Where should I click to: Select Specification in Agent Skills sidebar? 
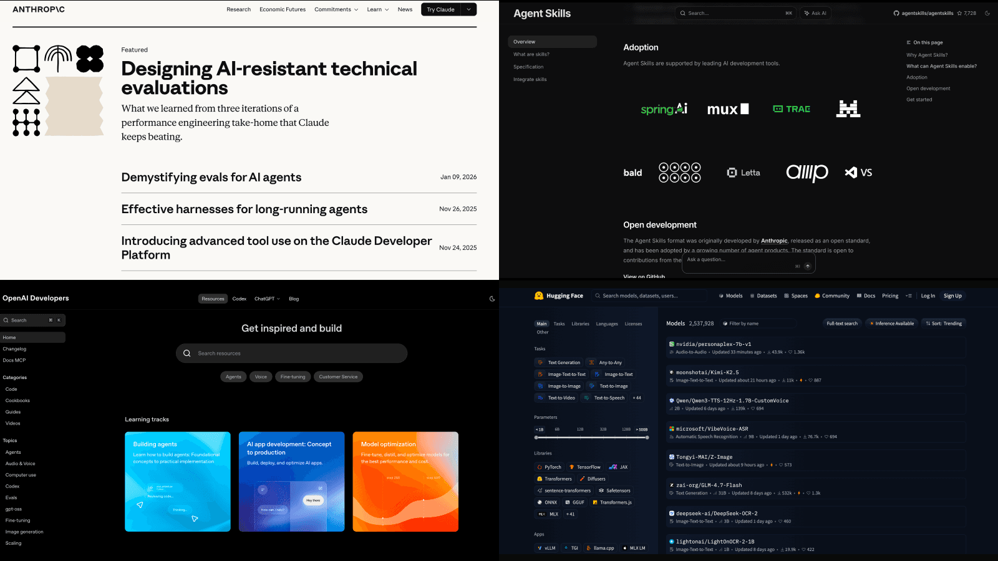click(x=528, y=67)
